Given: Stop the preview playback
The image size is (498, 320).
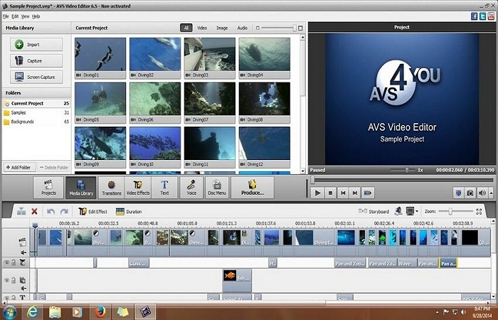Looking at the screenshot, I should (330, 193).
